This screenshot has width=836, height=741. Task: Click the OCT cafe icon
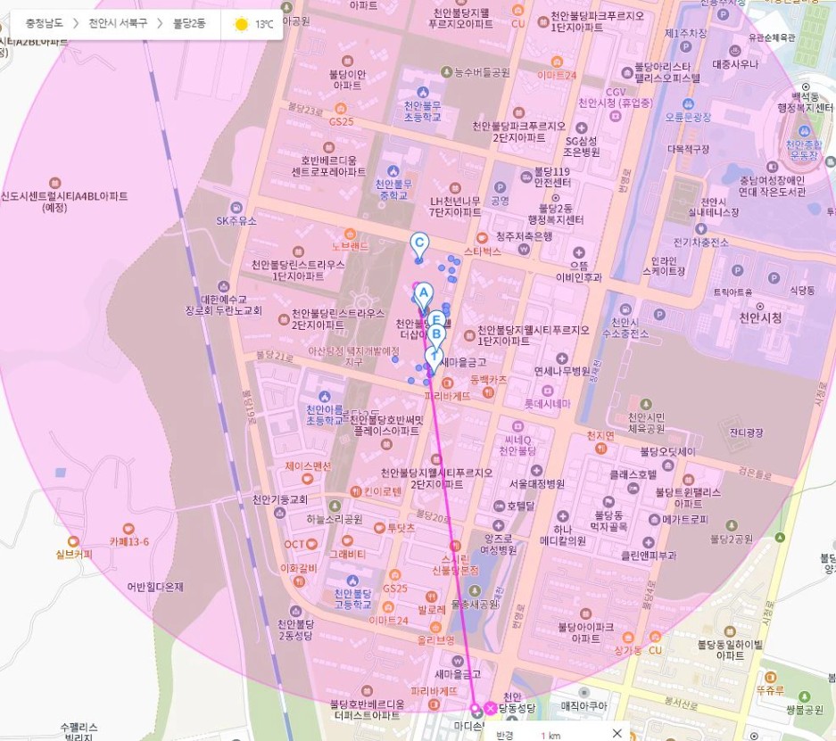(x=312, y=544)
